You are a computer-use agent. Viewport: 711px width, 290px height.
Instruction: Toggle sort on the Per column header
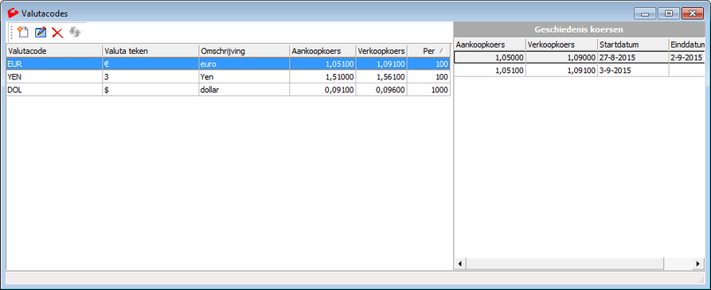428,51
